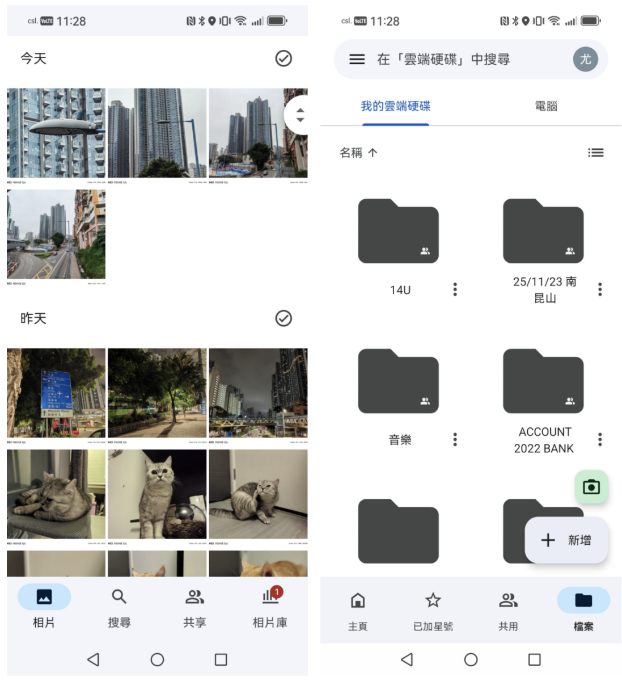Open the blue road sign photo
Viewport: 622px width, 681px height.
point(56,393)
